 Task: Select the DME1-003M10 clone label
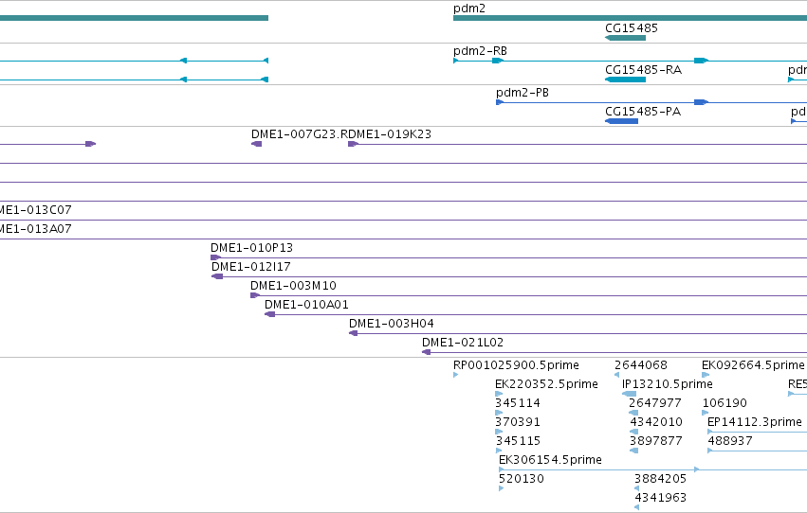293,286
